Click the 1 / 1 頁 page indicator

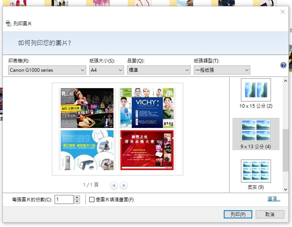[91, 185]
